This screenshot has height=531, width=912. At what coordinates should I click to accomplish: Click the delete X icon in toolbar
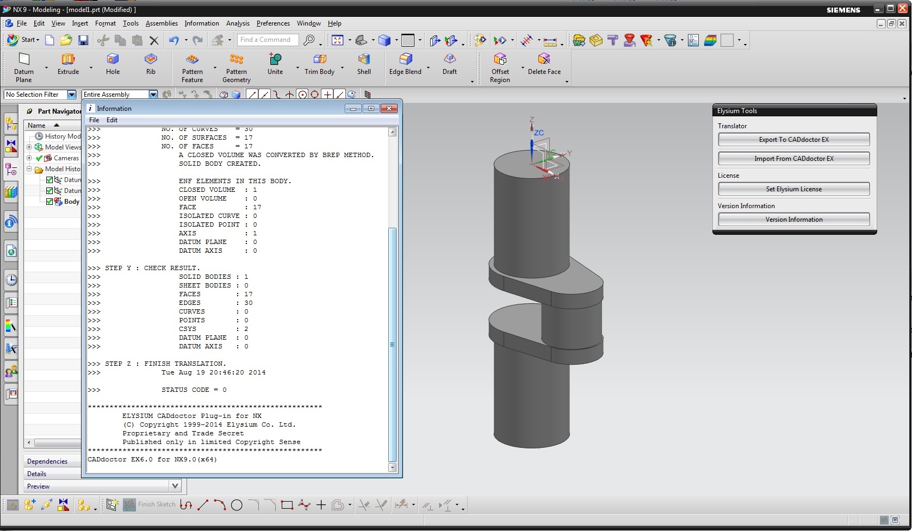(154, 40)
